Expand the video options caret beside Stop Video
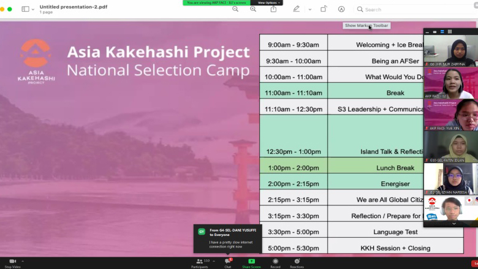The image size is (478, 269). click(x=23, y=261)
